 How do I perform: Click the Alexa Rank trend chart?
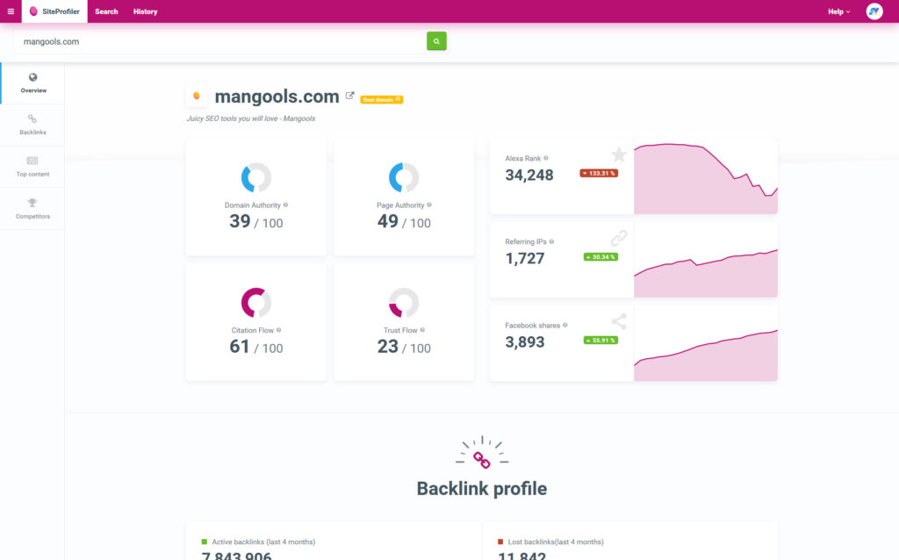click(x=706, y=177)
